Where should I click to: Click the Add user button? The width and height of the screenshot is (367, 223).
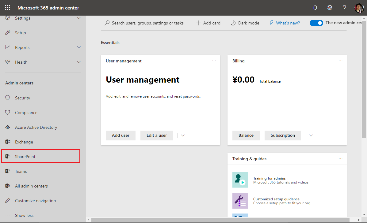coord(120,136)
